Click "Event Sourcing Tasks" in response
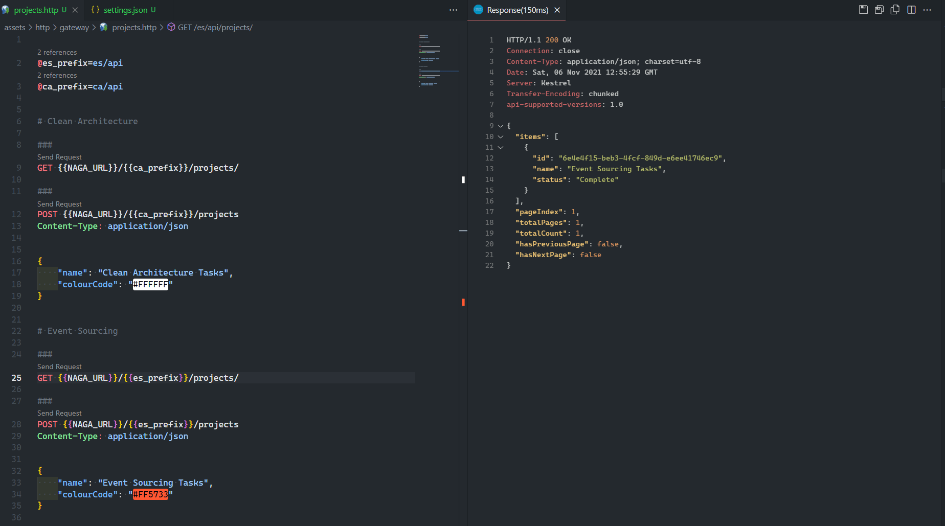Image resolution: width=945 pixels, height=526 pixels. point(614,169)
